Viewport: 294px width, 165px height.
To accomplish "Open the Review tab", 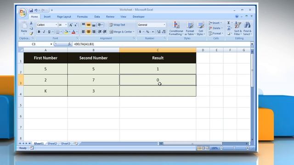I will coord(110,16).
